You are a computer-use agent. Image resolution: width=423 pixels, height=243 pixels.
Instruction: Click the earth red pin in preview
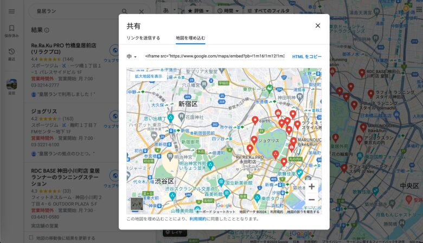255,120
